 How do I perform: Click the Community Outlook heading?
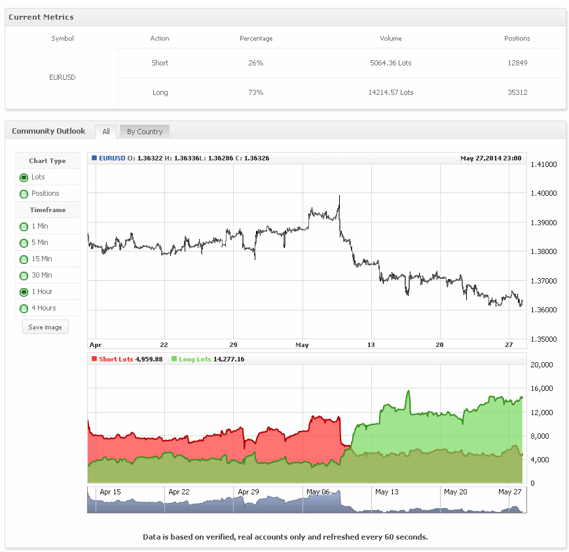pyautogui.click(x=48, y=131)
